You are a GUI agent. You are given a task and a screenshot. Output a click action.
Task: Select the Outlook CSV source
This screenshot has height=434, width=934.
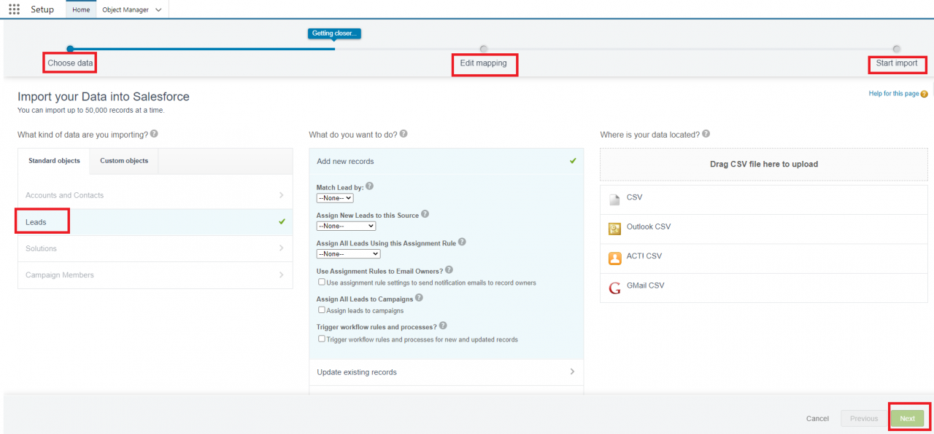[764, 229]
